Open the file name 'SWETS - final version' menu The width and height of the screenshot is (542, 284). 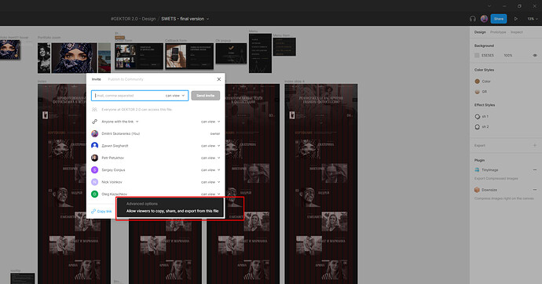pos(185,19)
